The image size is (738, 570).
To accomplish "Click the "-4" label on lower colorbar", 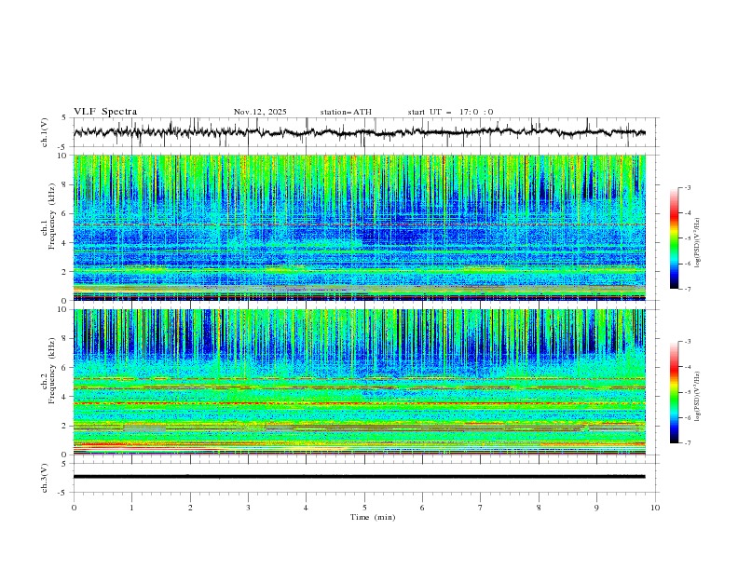I will pyautogui.click(x=687, y=367).
